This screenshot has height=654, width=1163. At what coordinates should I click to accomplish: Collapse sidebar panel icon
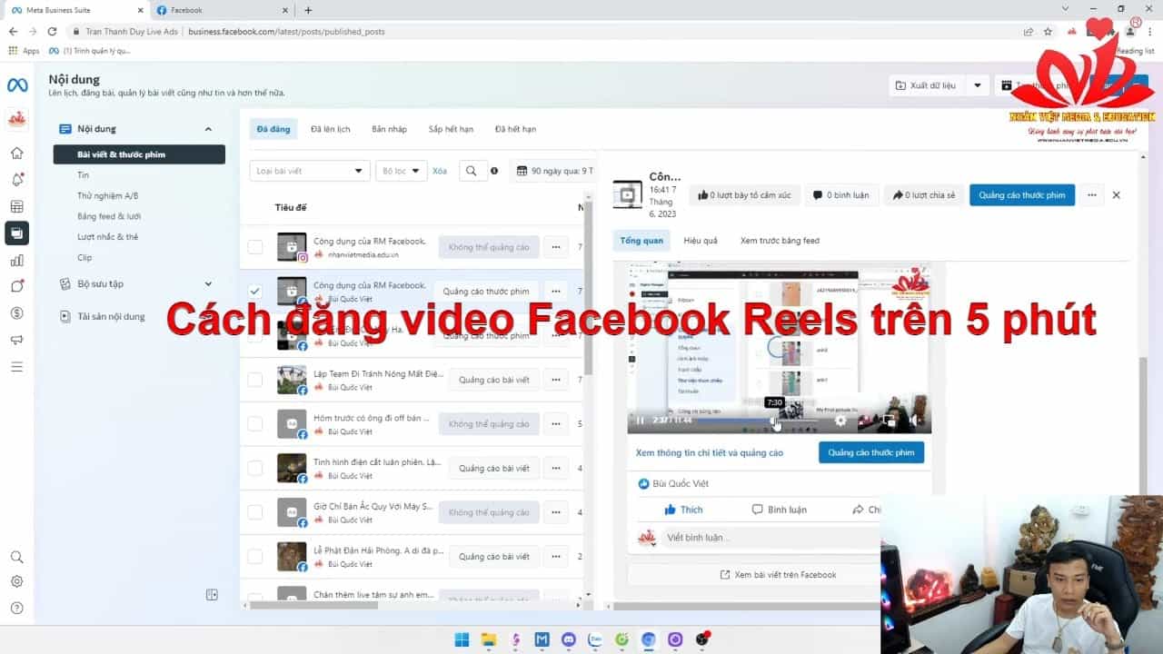(212, 595)
